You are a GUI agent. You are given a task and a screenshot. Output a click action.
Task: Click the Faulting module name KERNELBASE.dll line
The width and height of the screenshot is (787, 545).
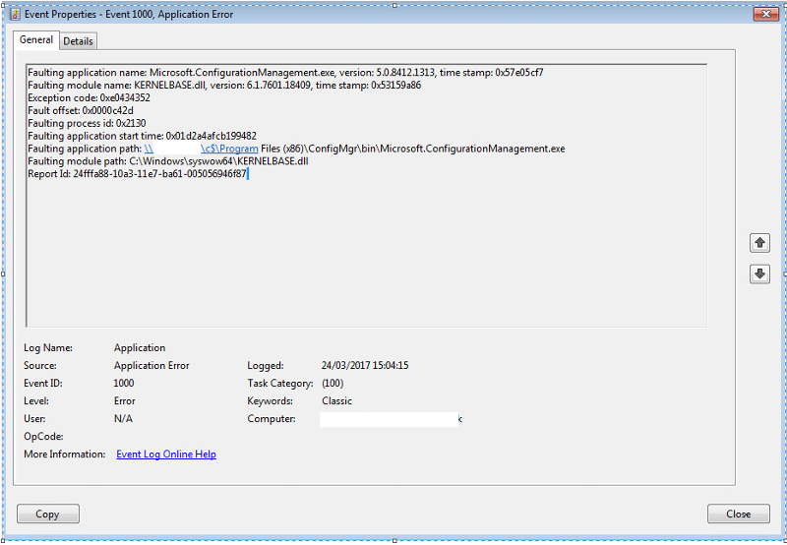[224, 86]
